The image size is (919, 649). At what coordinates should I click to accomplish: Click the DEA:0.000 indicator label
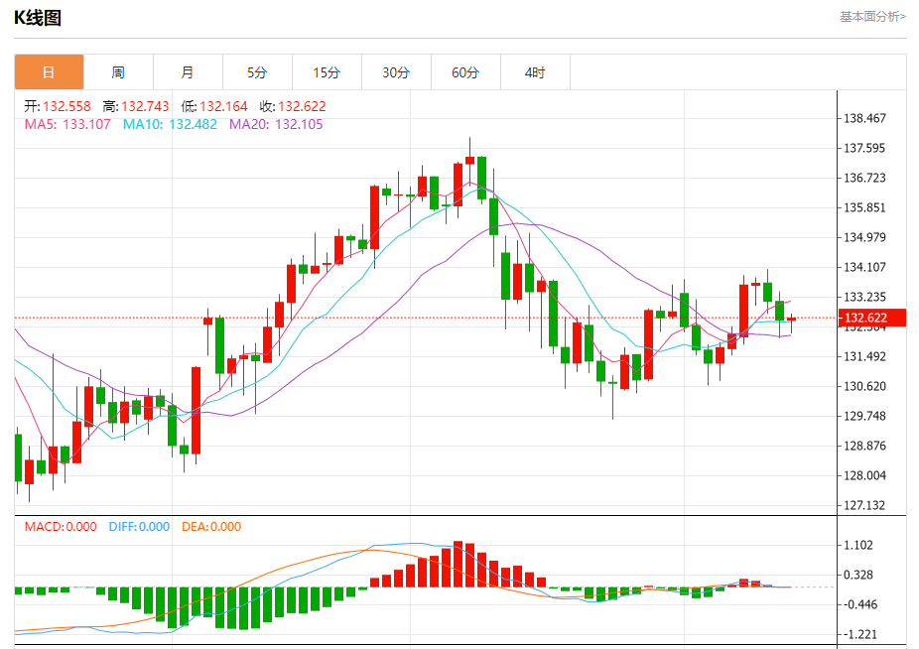[211, 527]
